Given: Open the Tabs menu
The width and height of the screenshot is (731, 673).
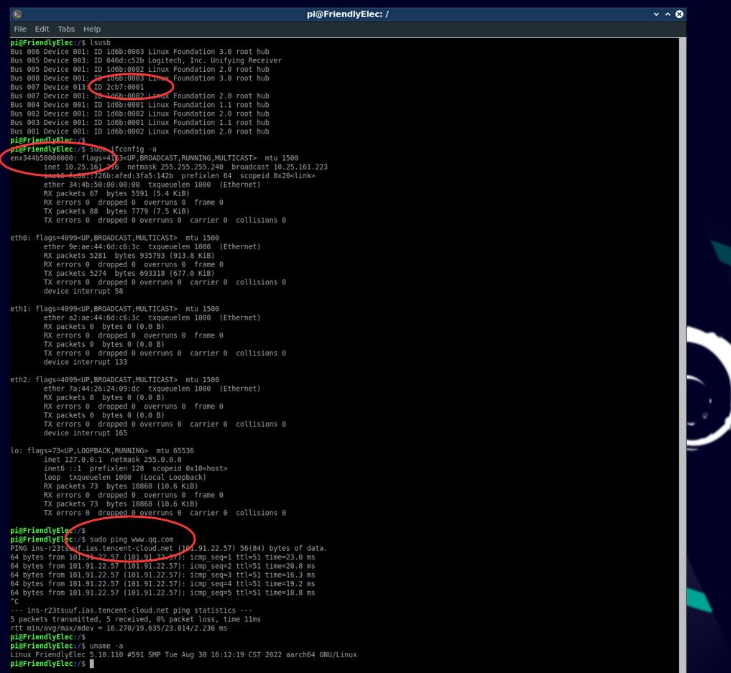Looking at the screenshot, I should point(66,29).
